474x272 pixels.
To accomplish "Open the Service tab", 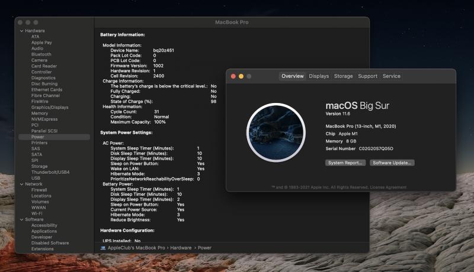I will point(392,76).
